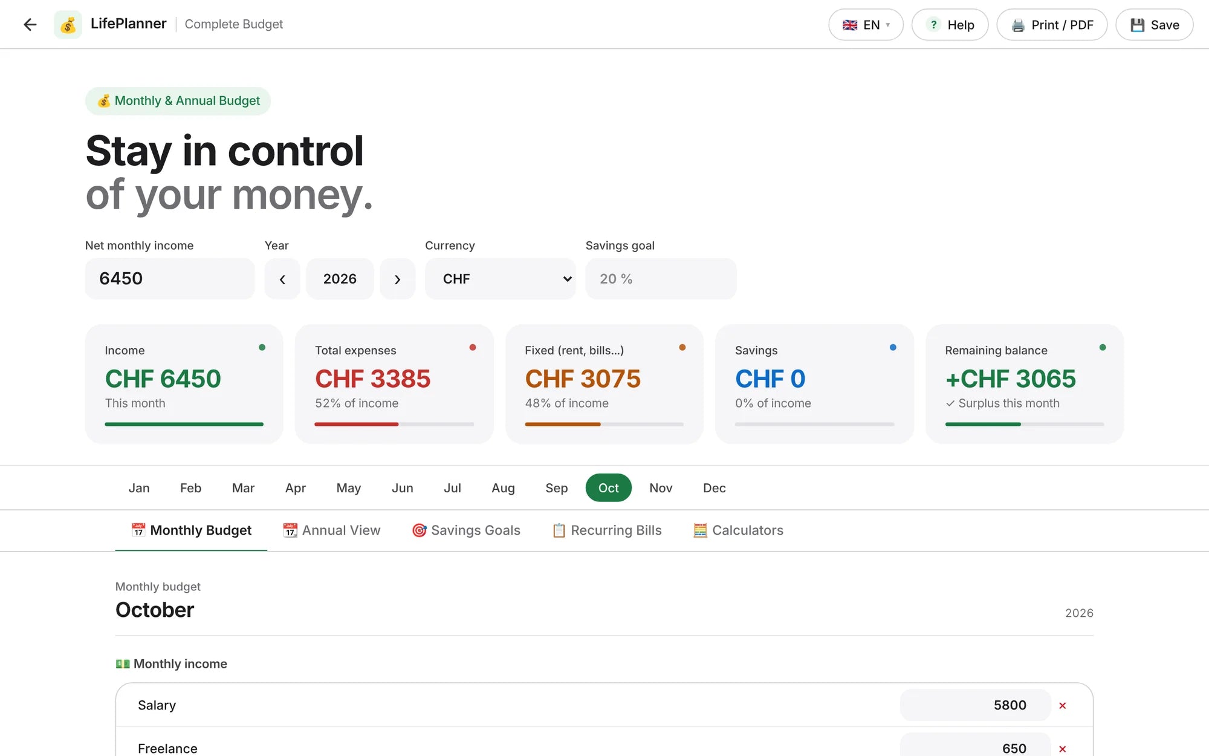This screenshot has height=756, width=1209.
Task: Click the back arrow icon
Action: pos(30,24)
